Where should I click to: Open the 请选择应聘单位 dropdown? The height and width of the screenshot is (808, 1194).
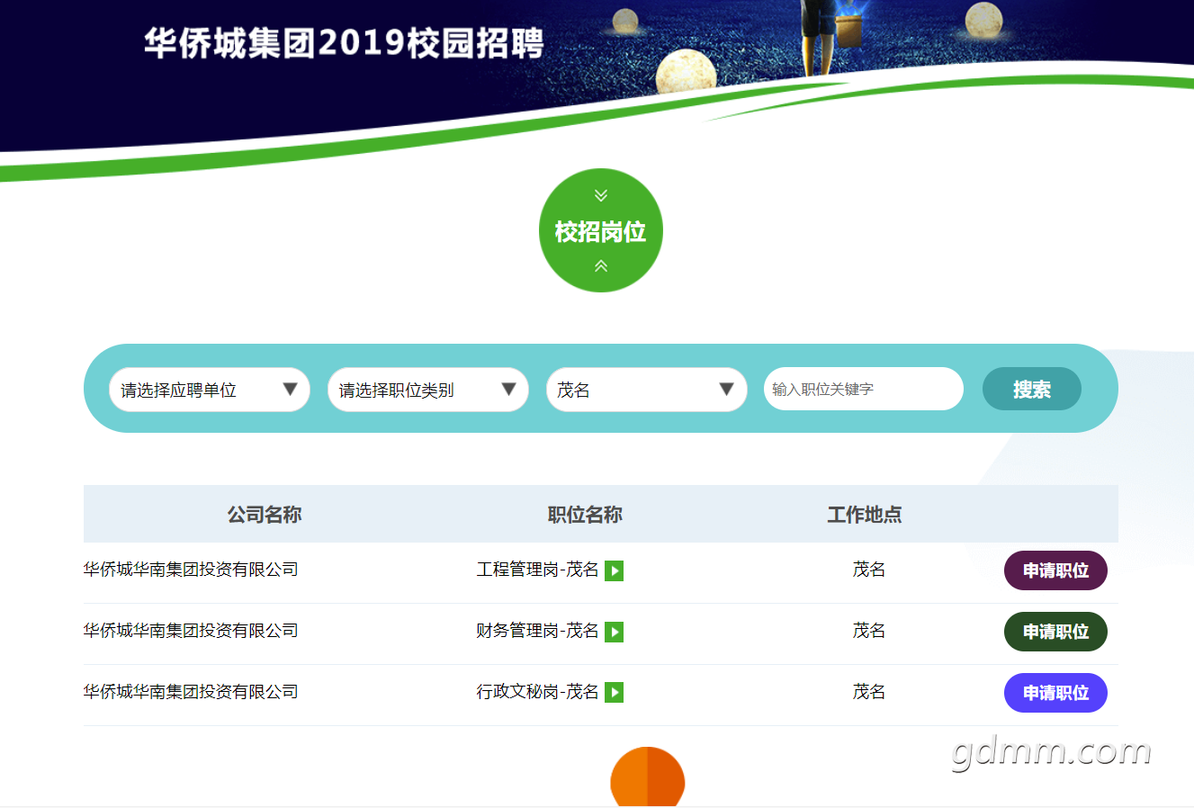click(x=210, y=390)
